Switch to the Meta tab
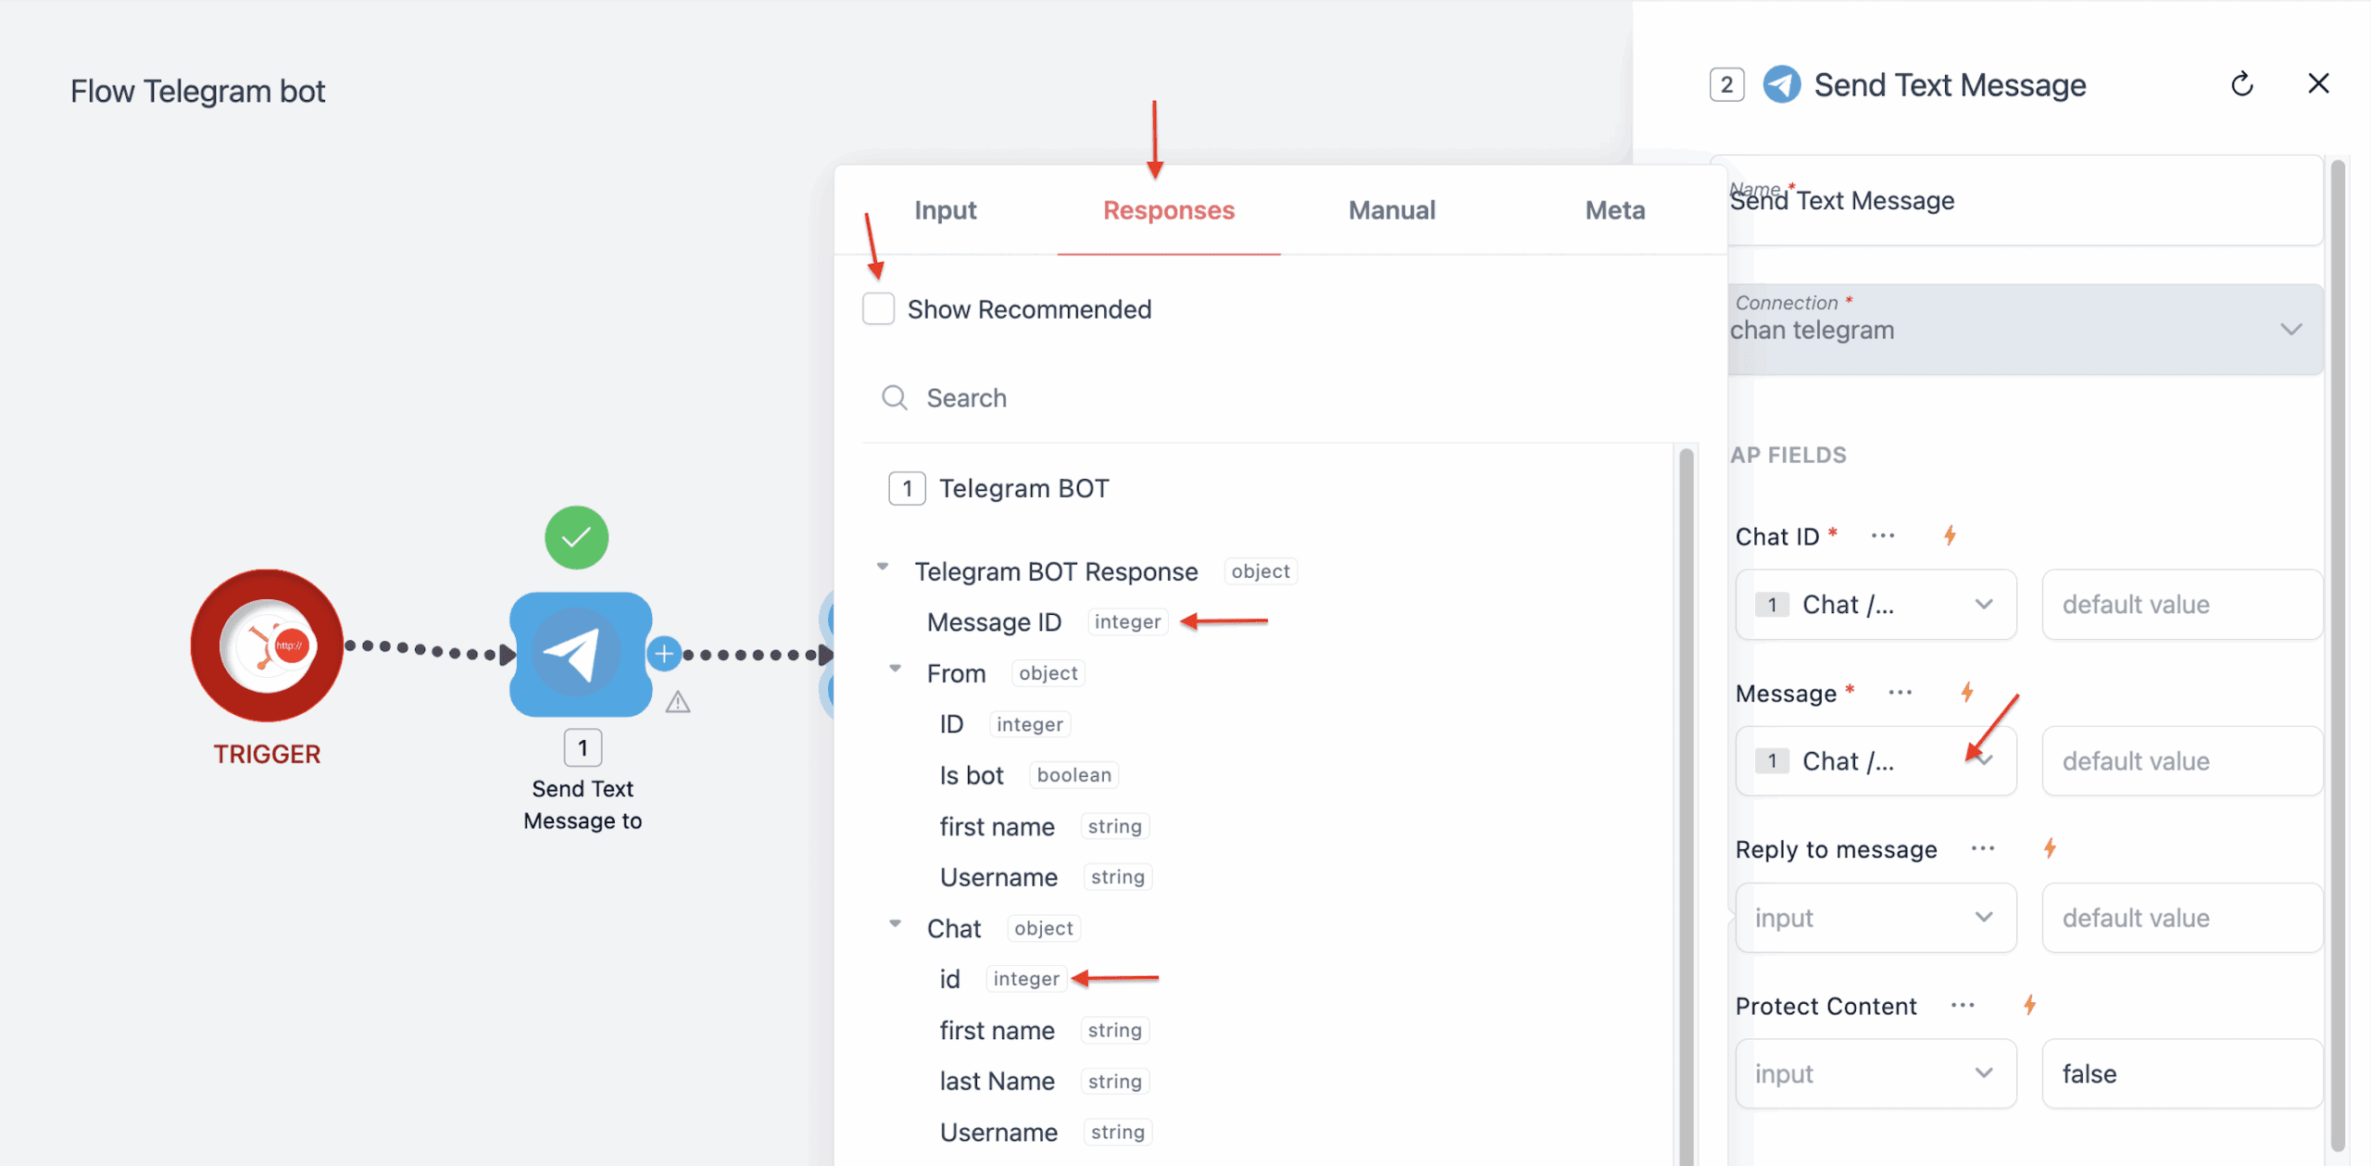This screenshot has height=1166, width=2371. tap(1615, 210)
